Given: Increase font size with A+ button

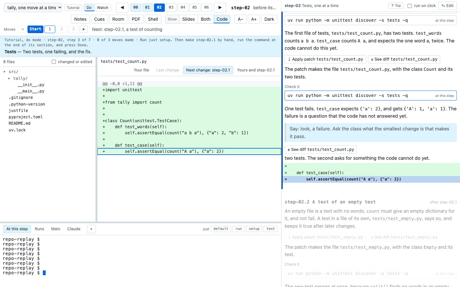Looking at the screenshot, I should coord(254,19).
